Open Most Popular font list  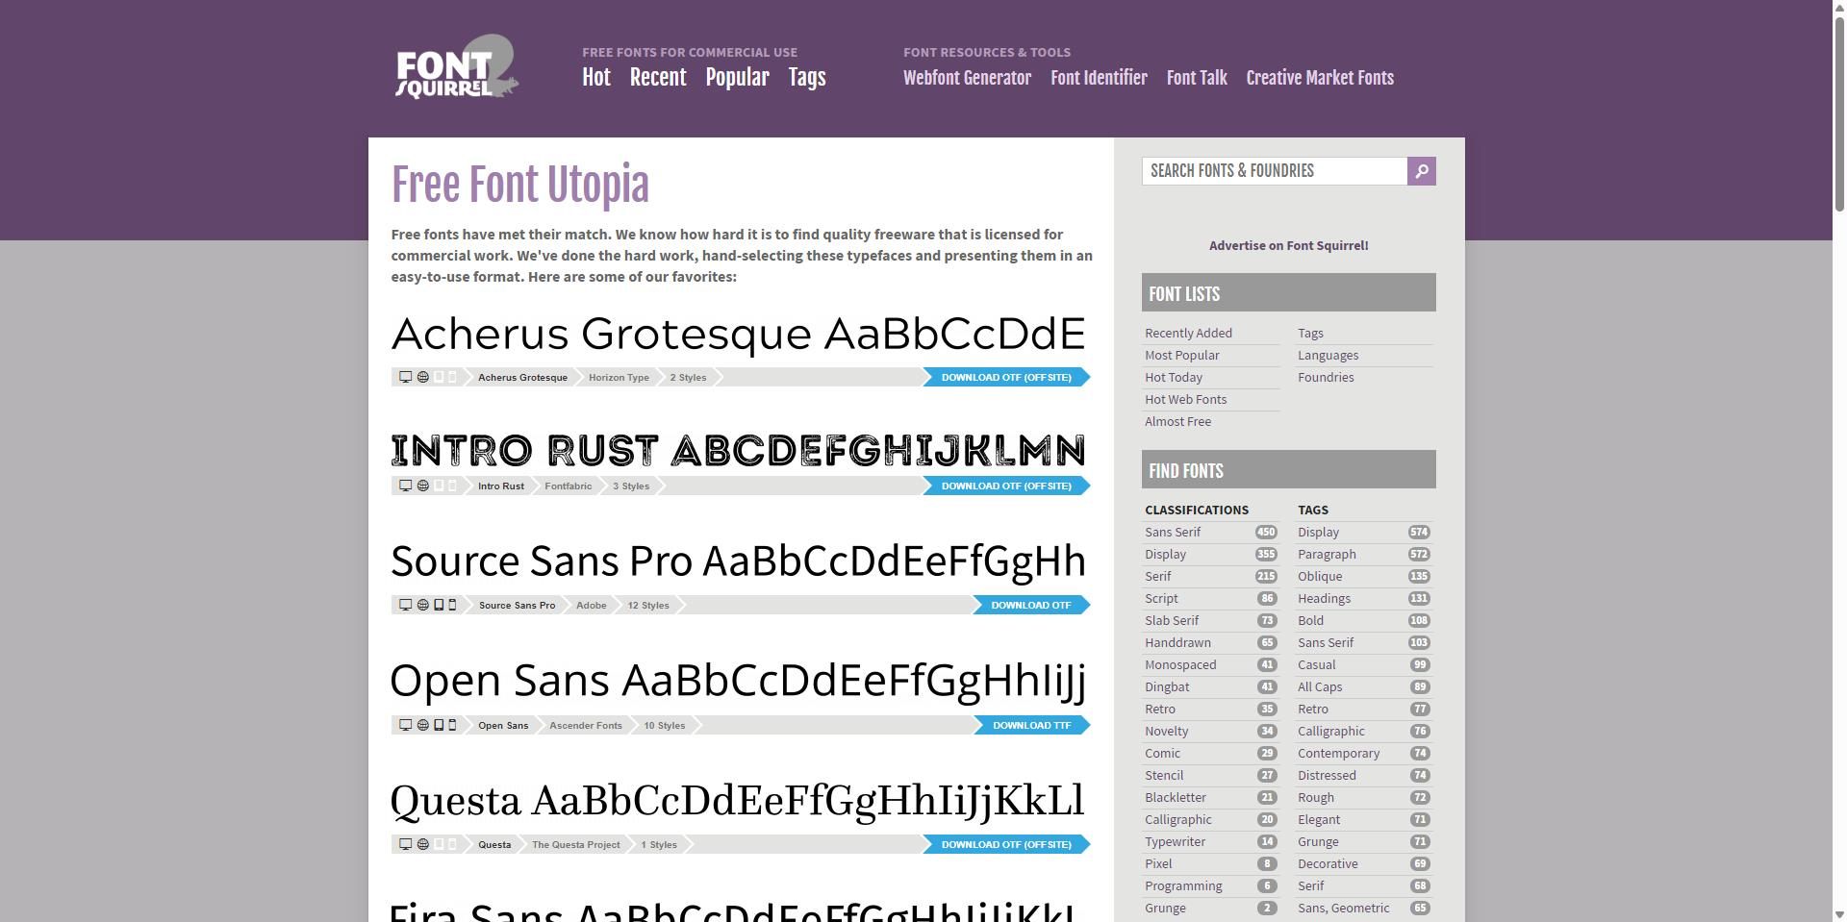[x=1182, y=355]
